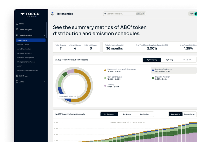This screenshot has height=142, width=197.
Task: Click Ecosystem Incentives gold legend swatch
Action: click(x=105, y=70)
